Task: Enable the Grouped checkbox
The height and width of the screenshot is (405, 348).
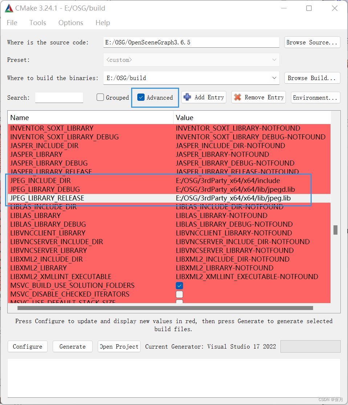Action: click(100, 97)
